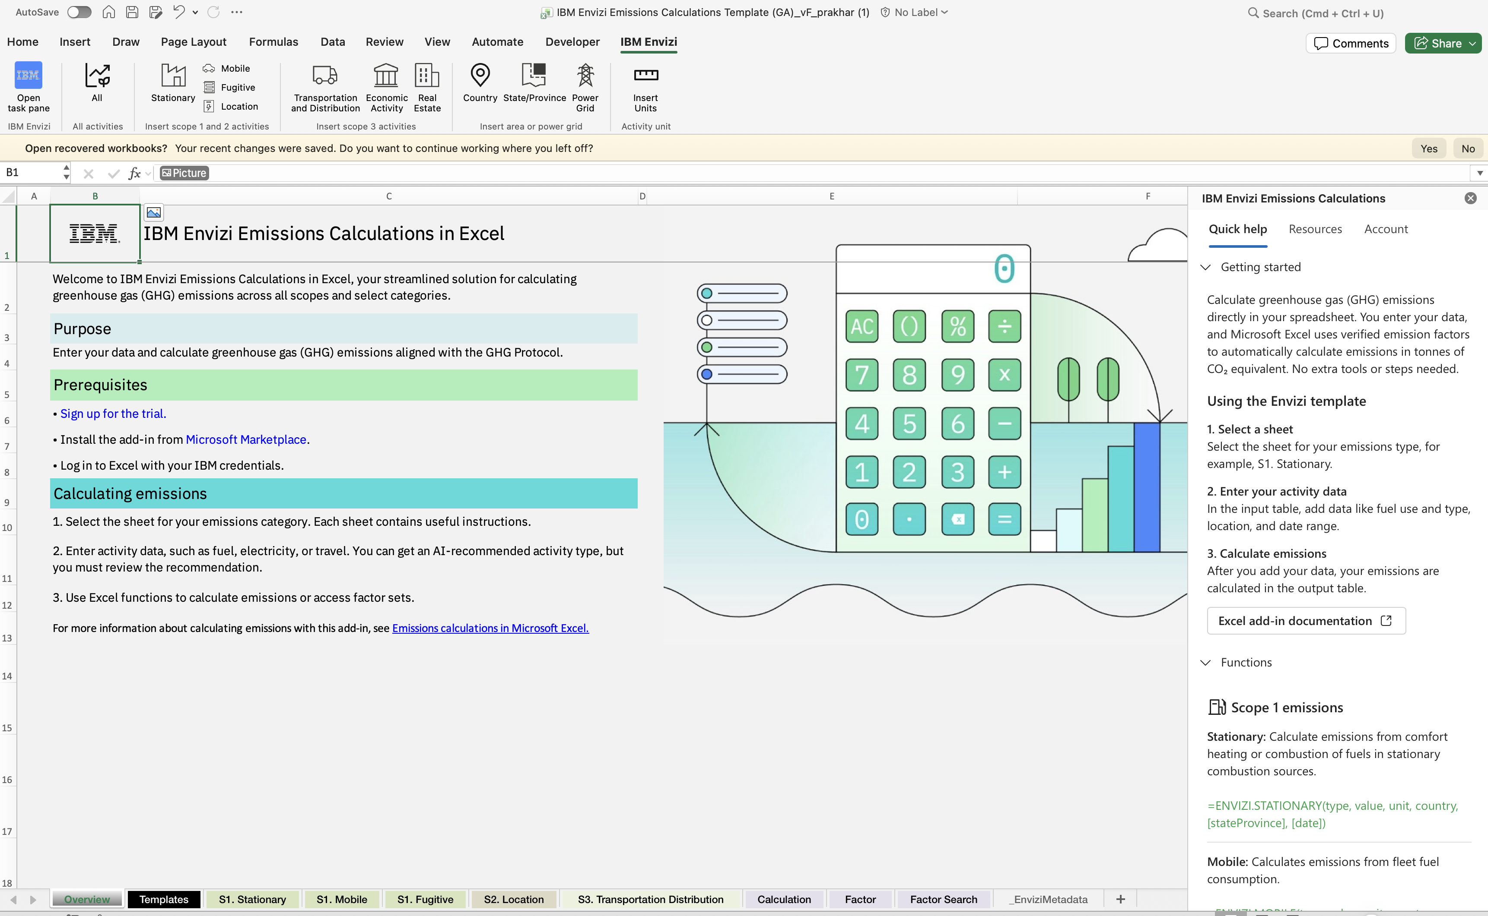Switch to the S1. Stationary sheet
The image size is (1488, 916).
coord(252,899)
